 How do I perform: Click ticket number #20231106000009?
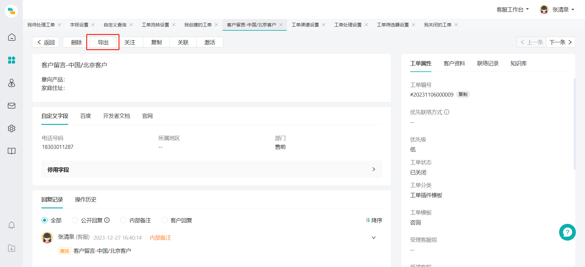[432, 95]
